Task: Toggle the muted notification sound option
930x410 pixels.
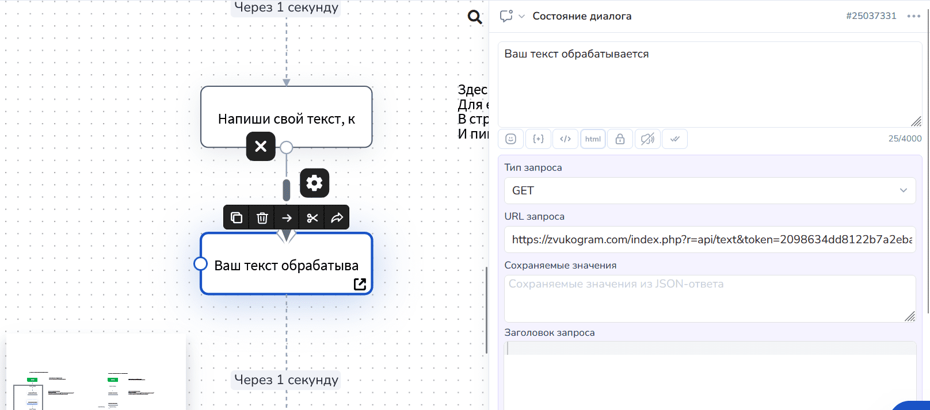Action: pos(647,139)
